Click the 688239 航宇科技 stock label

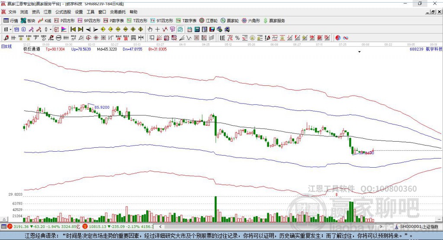point(426,49)
